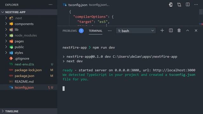Screen dimensions: 203x114
Task: Open http://localhost:3000 link in terminal
Action: tap(174, 70)
